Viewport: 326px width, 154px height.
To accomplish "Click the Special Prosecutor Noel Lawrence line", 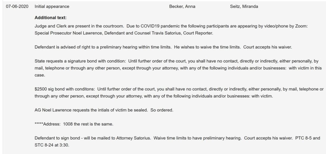I will click(x=124, y=33).
